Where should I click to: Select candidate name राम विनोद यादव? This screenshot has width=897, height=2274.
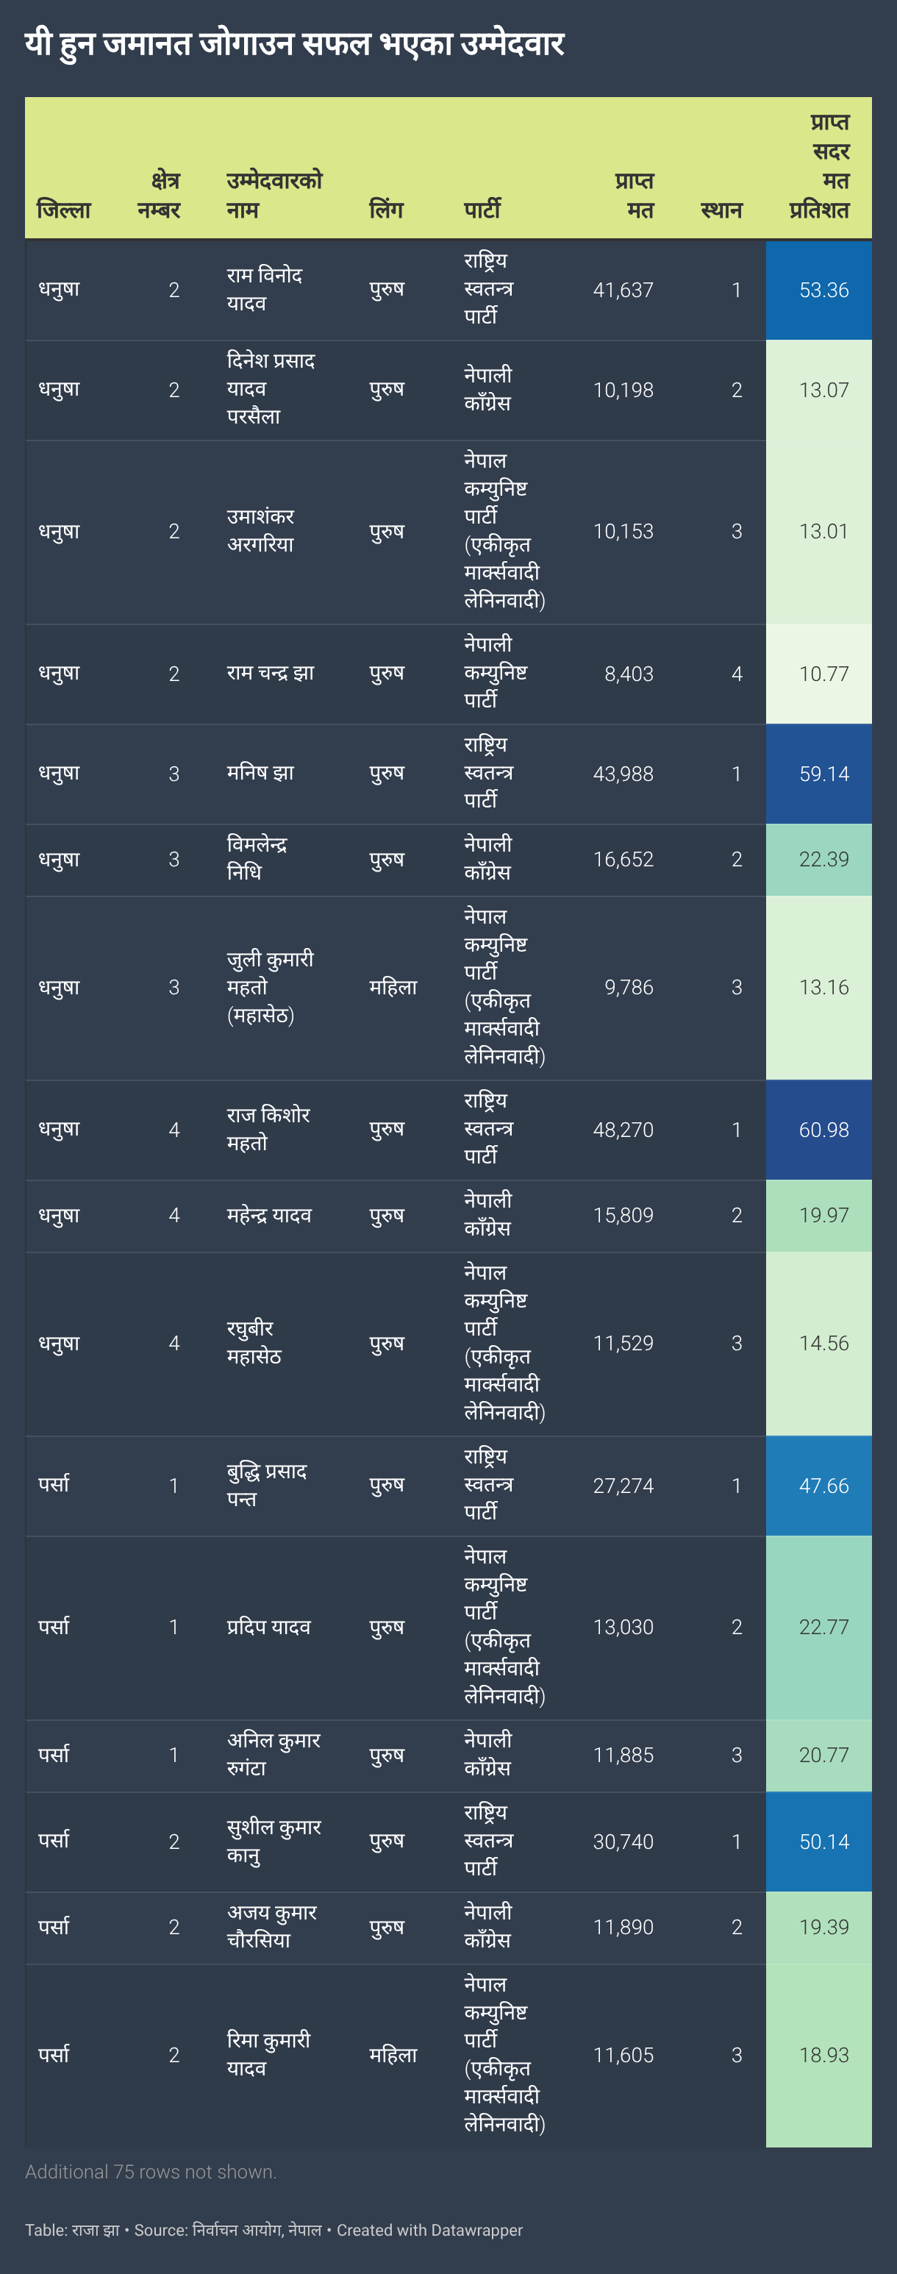click(264, 290)
